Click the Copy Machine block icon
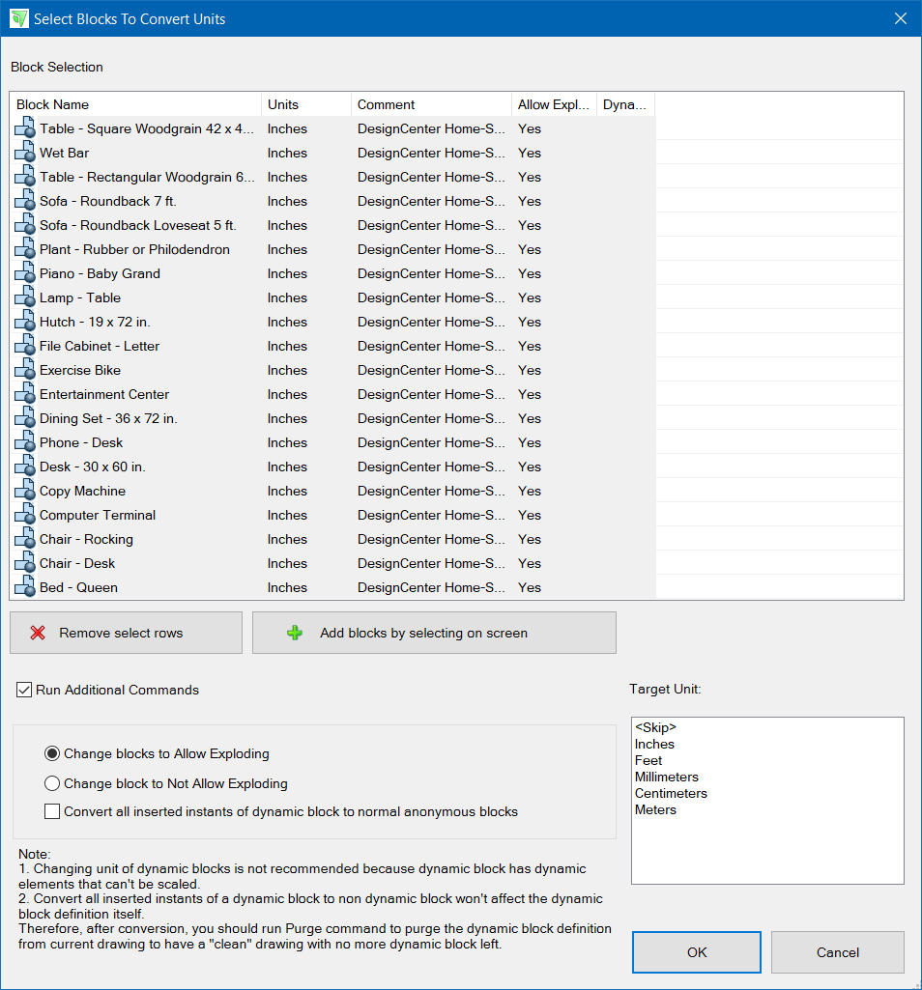Viewport: 922px width, 990px height. coord(25,491)
